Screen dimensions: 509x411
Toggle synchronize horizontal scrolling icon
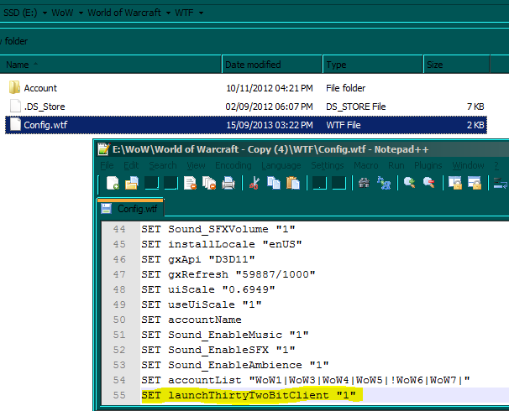pyautogui.click(x=475, y=183)
